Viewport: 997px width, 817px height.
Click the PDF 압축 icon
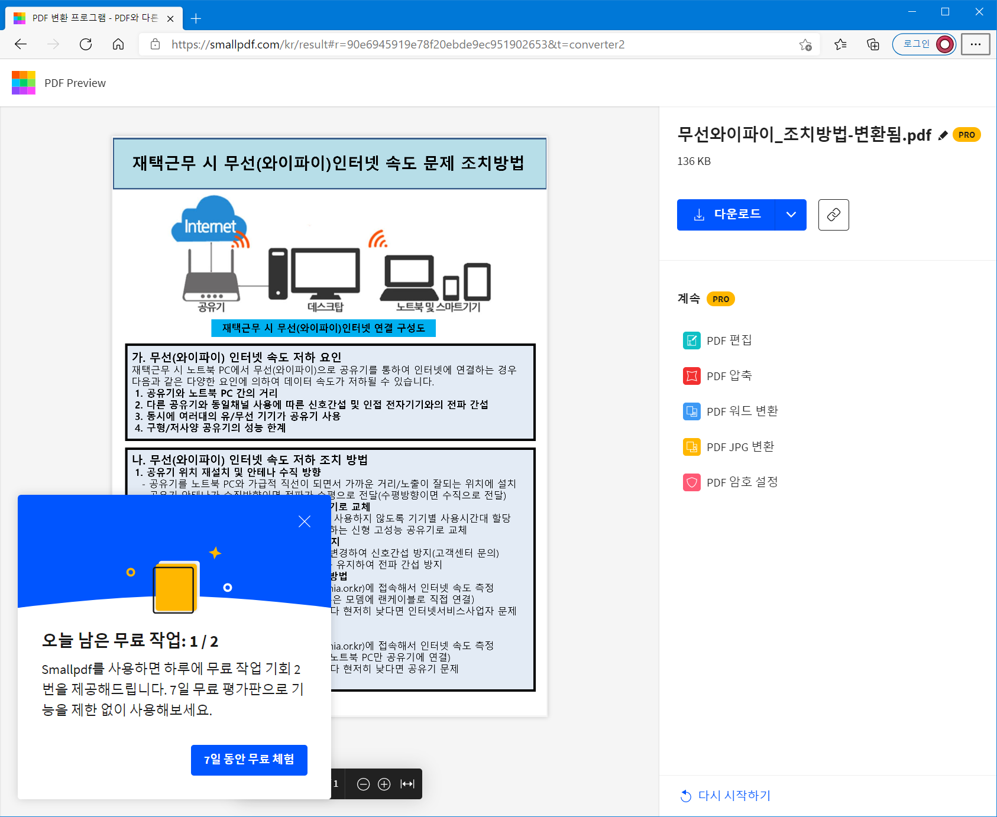point(692,376)
